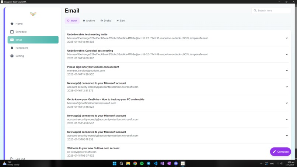Open the weather widget on taskbar
This screenshot has height=167, width=297.
coord(11,163)
